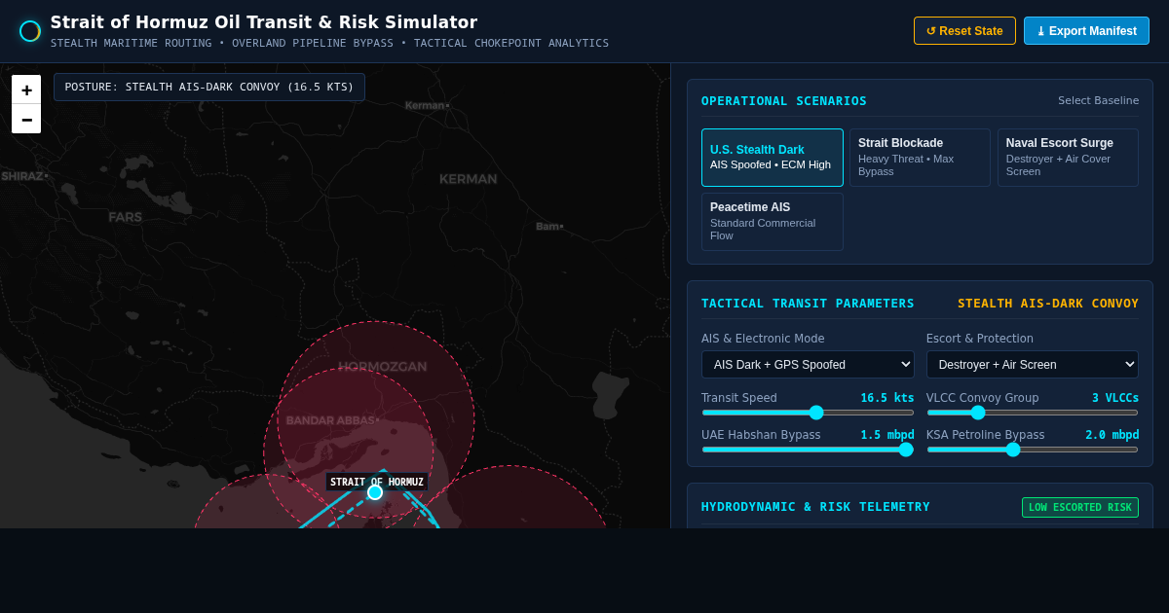The width and height of the screenshot is (1169, 613).
Task: Open Escort & Protection dropdown
Action: point(1033,365)
